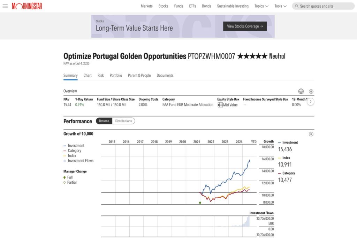357x238 pixels.
Task: Open the Sustainable Investing link
Action: (233, 6)
